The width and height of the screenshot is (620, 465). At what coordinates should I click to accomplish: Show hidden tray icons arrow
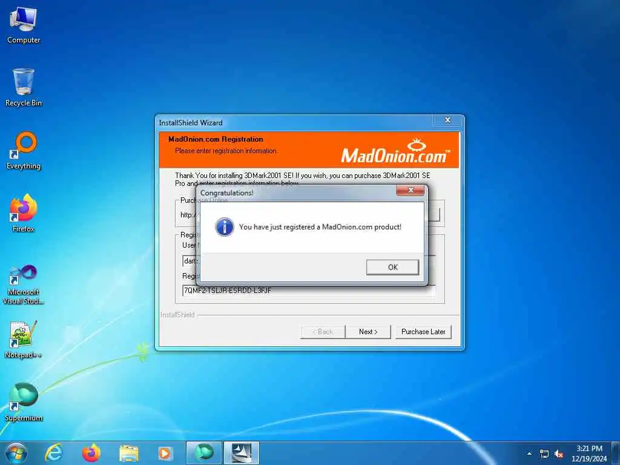click(529, 453)
